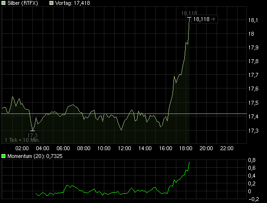Click the 17,3 low marker label

tap(32, 135)
